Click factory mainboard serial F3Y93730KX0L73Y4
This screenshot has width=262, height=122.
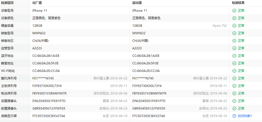(47, 86)
